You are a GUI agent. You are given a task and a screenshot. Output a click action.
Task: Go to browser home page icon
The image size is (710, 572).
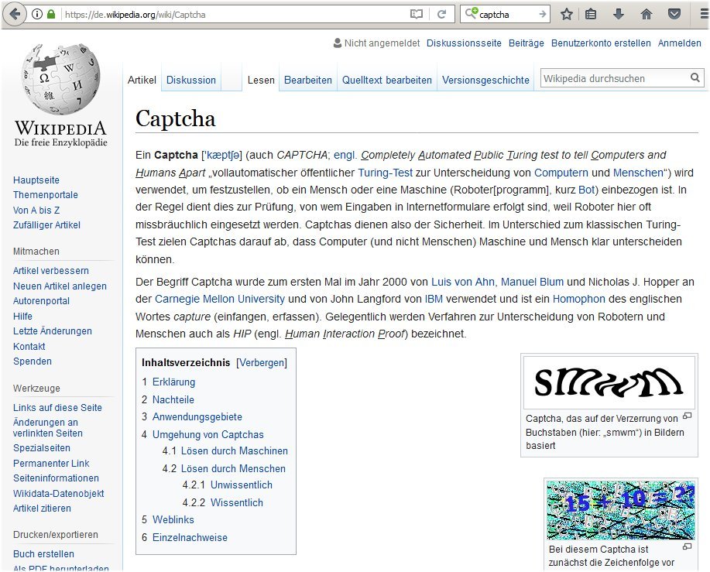point(647,14)
